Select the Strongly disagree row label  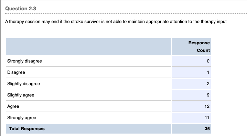coord(24,61)
